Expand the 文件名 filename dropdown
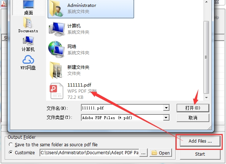 pyautogui.click(x=166, y=108)
